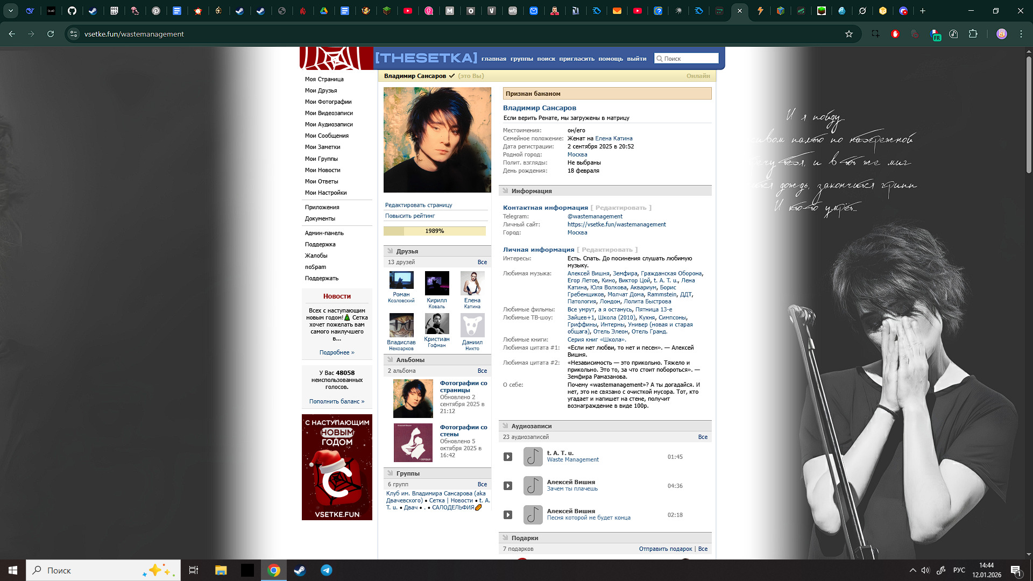1033x581 pixels.
Task: Click the Отправить подарок link
Action: coord(665,549)
